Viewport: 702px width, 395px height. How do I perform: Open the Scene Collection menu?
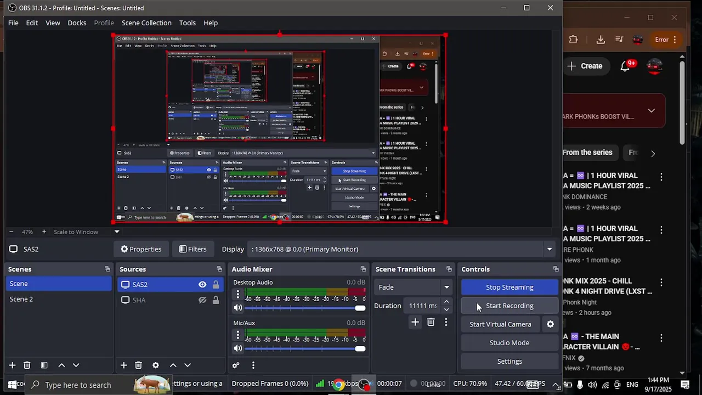[146, 23]
